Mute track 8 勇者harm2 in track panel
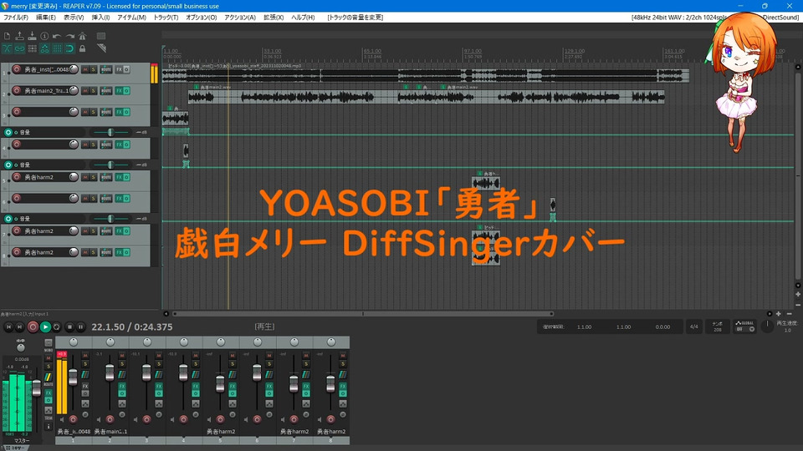Viewport: 803px width, 451px height. (x=85, y=252)
